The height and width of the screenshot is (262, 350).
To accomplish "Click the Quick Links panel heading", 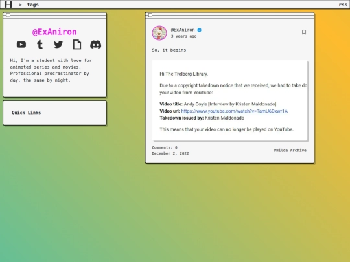I will (x=27, y=113).
